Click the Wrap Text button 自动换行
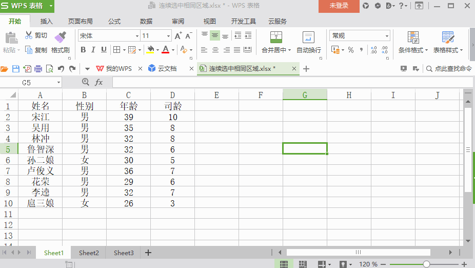This screenshot has width=475, height=268. click(x=308, y=42)
